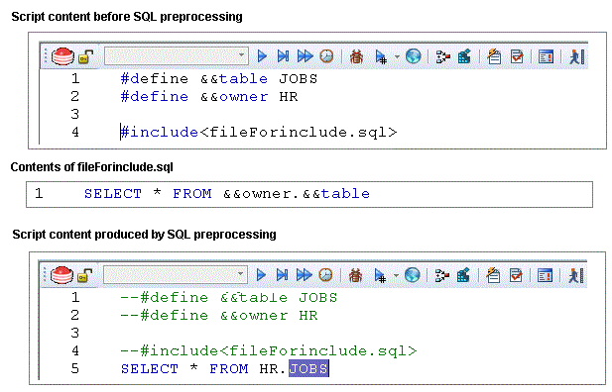The width and height of the screenshot is (612, 392).
Task: Click heading 'Script content produced by SQL preprocessing'
Action: click(144, 235)
